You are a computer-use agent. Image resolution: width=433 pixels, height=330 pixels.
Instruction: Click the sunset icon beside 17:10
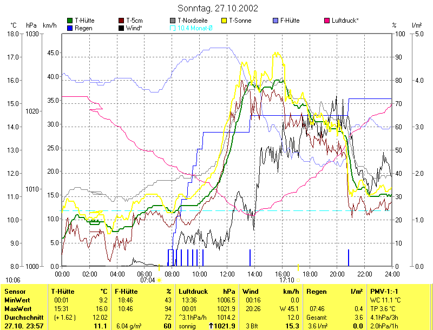[298, 280]
